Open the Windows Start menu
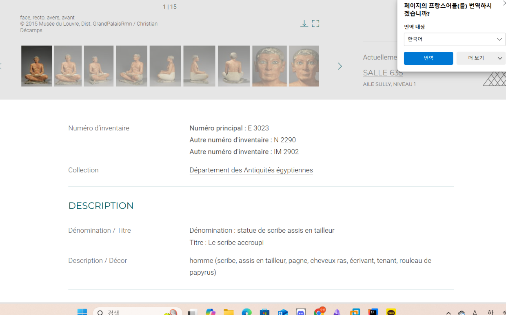The width and height of the screenshot is (506, 315). (82, 312)
